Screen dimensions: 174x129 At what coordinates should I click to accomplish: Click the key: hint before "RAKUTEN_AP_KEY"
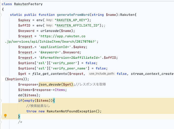(x=49, y=20)
